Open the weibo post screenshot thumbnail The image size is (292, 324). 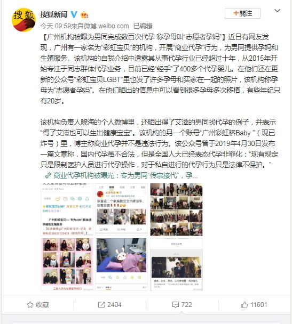(x=122, y=209)
